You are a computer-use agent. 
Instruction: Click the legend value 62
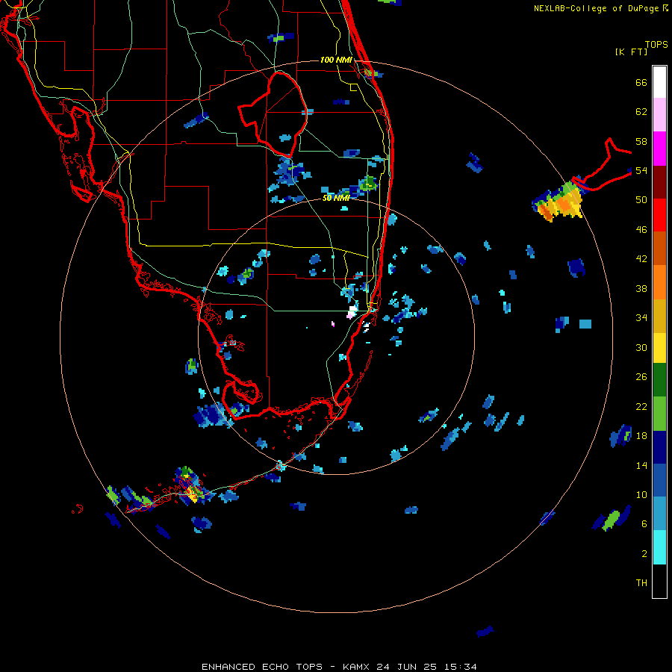641,112
